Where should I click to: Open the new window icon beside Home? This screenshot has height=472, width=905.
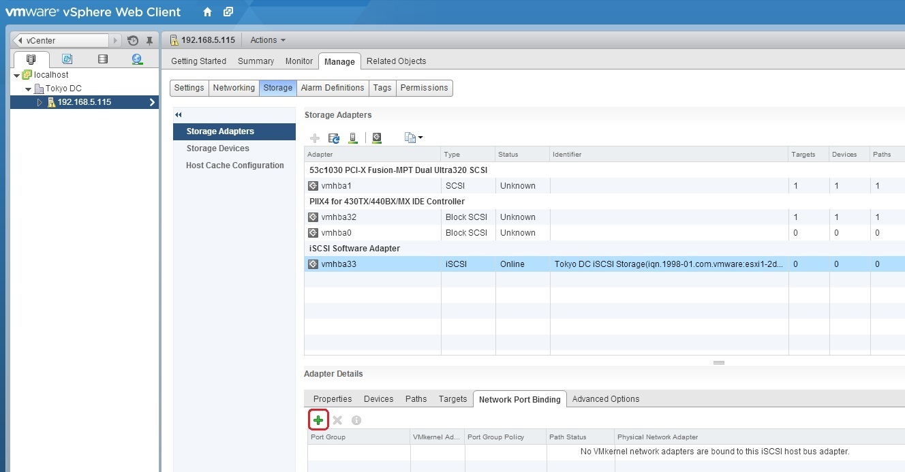click(x=228, y=12)
